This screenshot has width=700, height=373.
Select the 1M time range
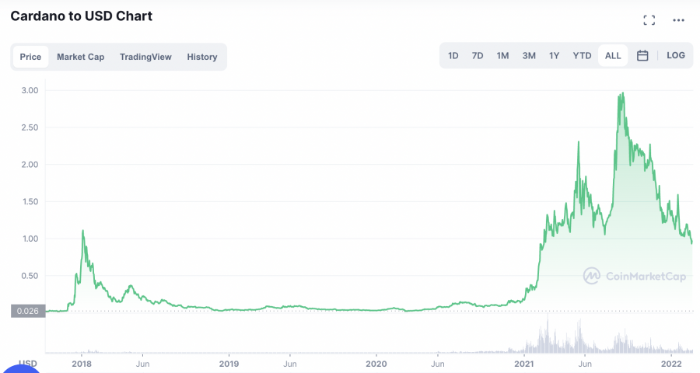click(x=502, y=55)
